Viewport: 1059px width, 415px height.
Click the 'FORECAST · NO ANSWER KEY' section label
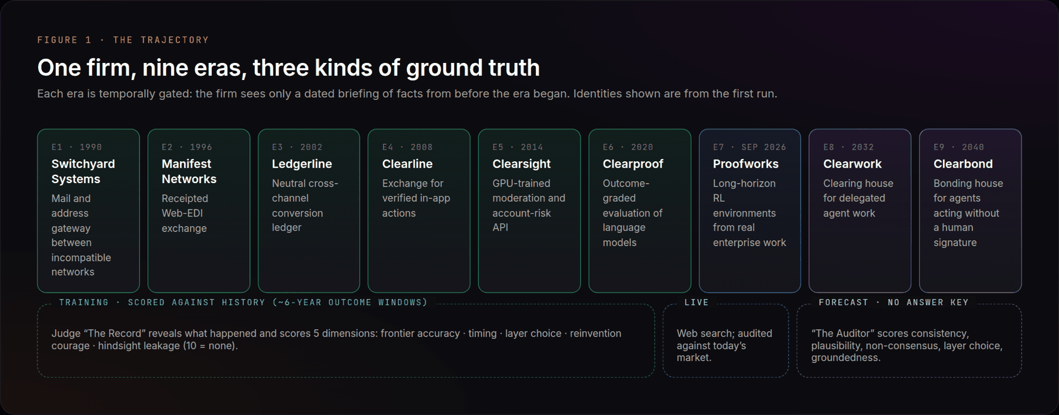coord(894,303)
